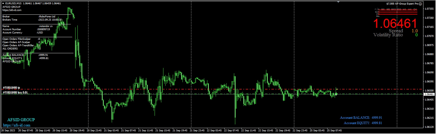Select the order #719315499 tp line label
436x134 pixels.
pyautogui.click(x=12, y=88)
